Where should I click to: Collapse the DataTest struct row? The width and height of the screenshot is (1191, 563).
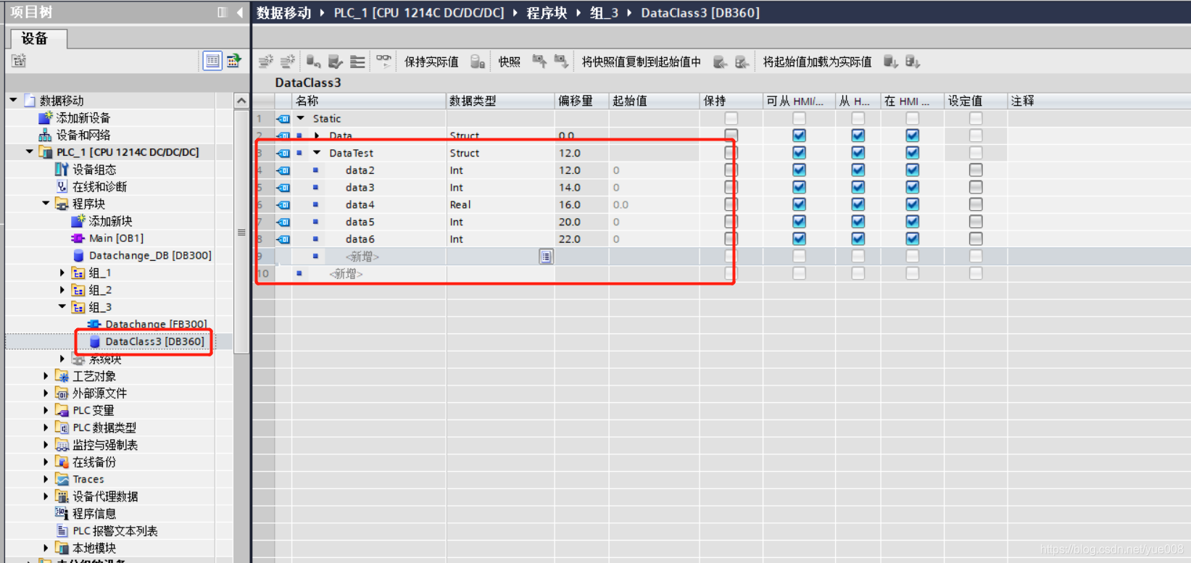[x=317, y=153]
